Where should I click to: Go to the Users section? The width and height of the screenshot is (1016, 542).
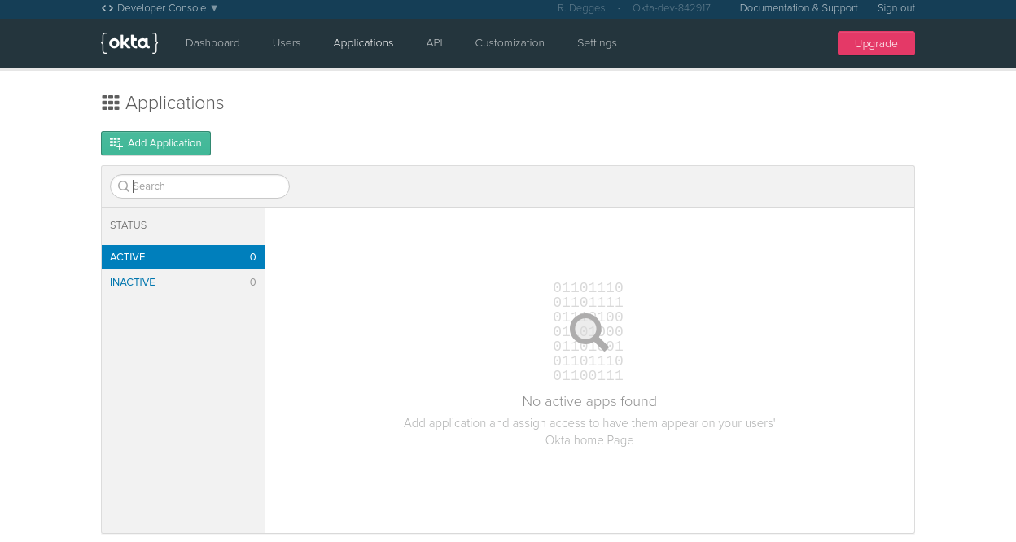click(x=287, y=43)
